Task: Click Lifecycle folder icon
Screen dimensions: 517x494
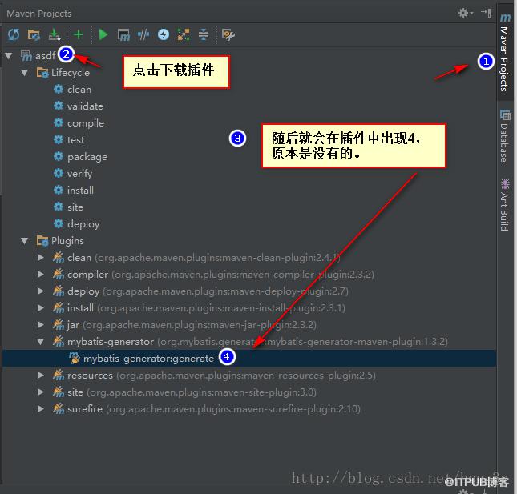Action: click(42, 72)
